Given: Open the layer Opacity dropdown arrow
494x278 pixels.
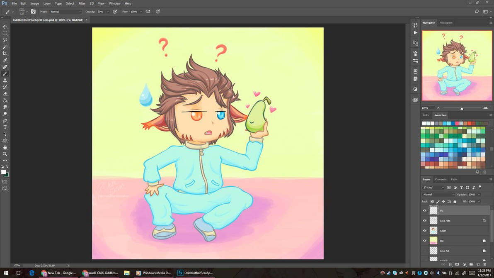Looking at the screenshot, I should pos(479,194).
